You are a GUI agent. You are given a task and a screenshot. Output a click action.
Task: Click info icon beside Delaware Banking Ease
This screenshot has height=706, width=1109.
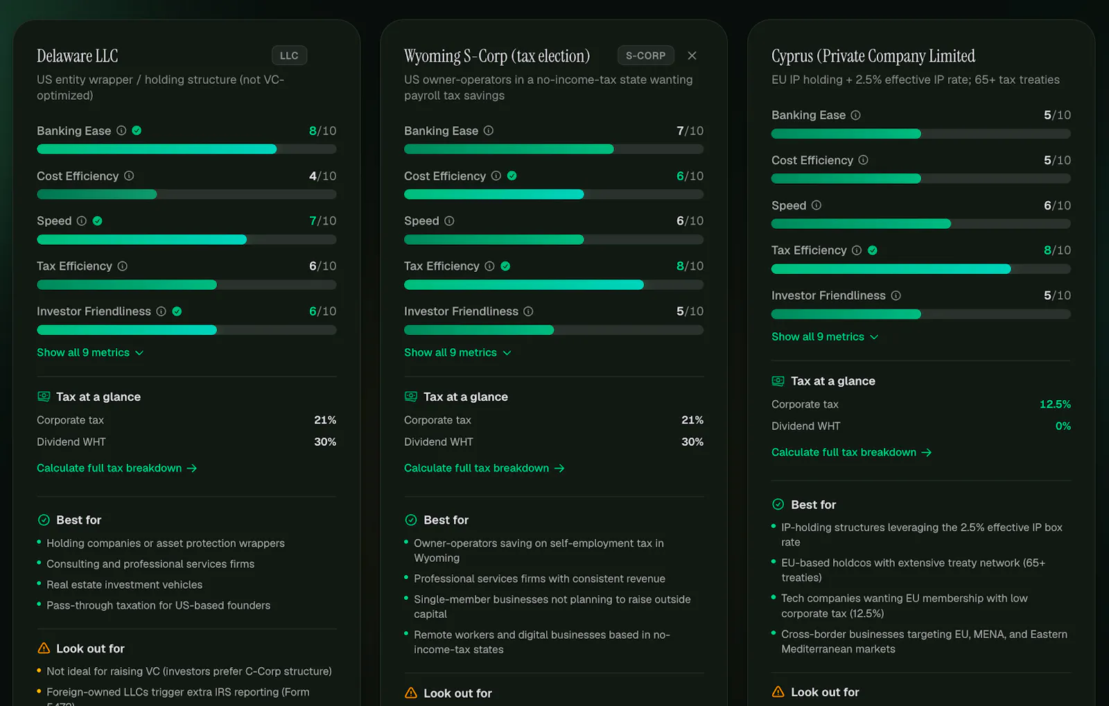coord(121,130)
